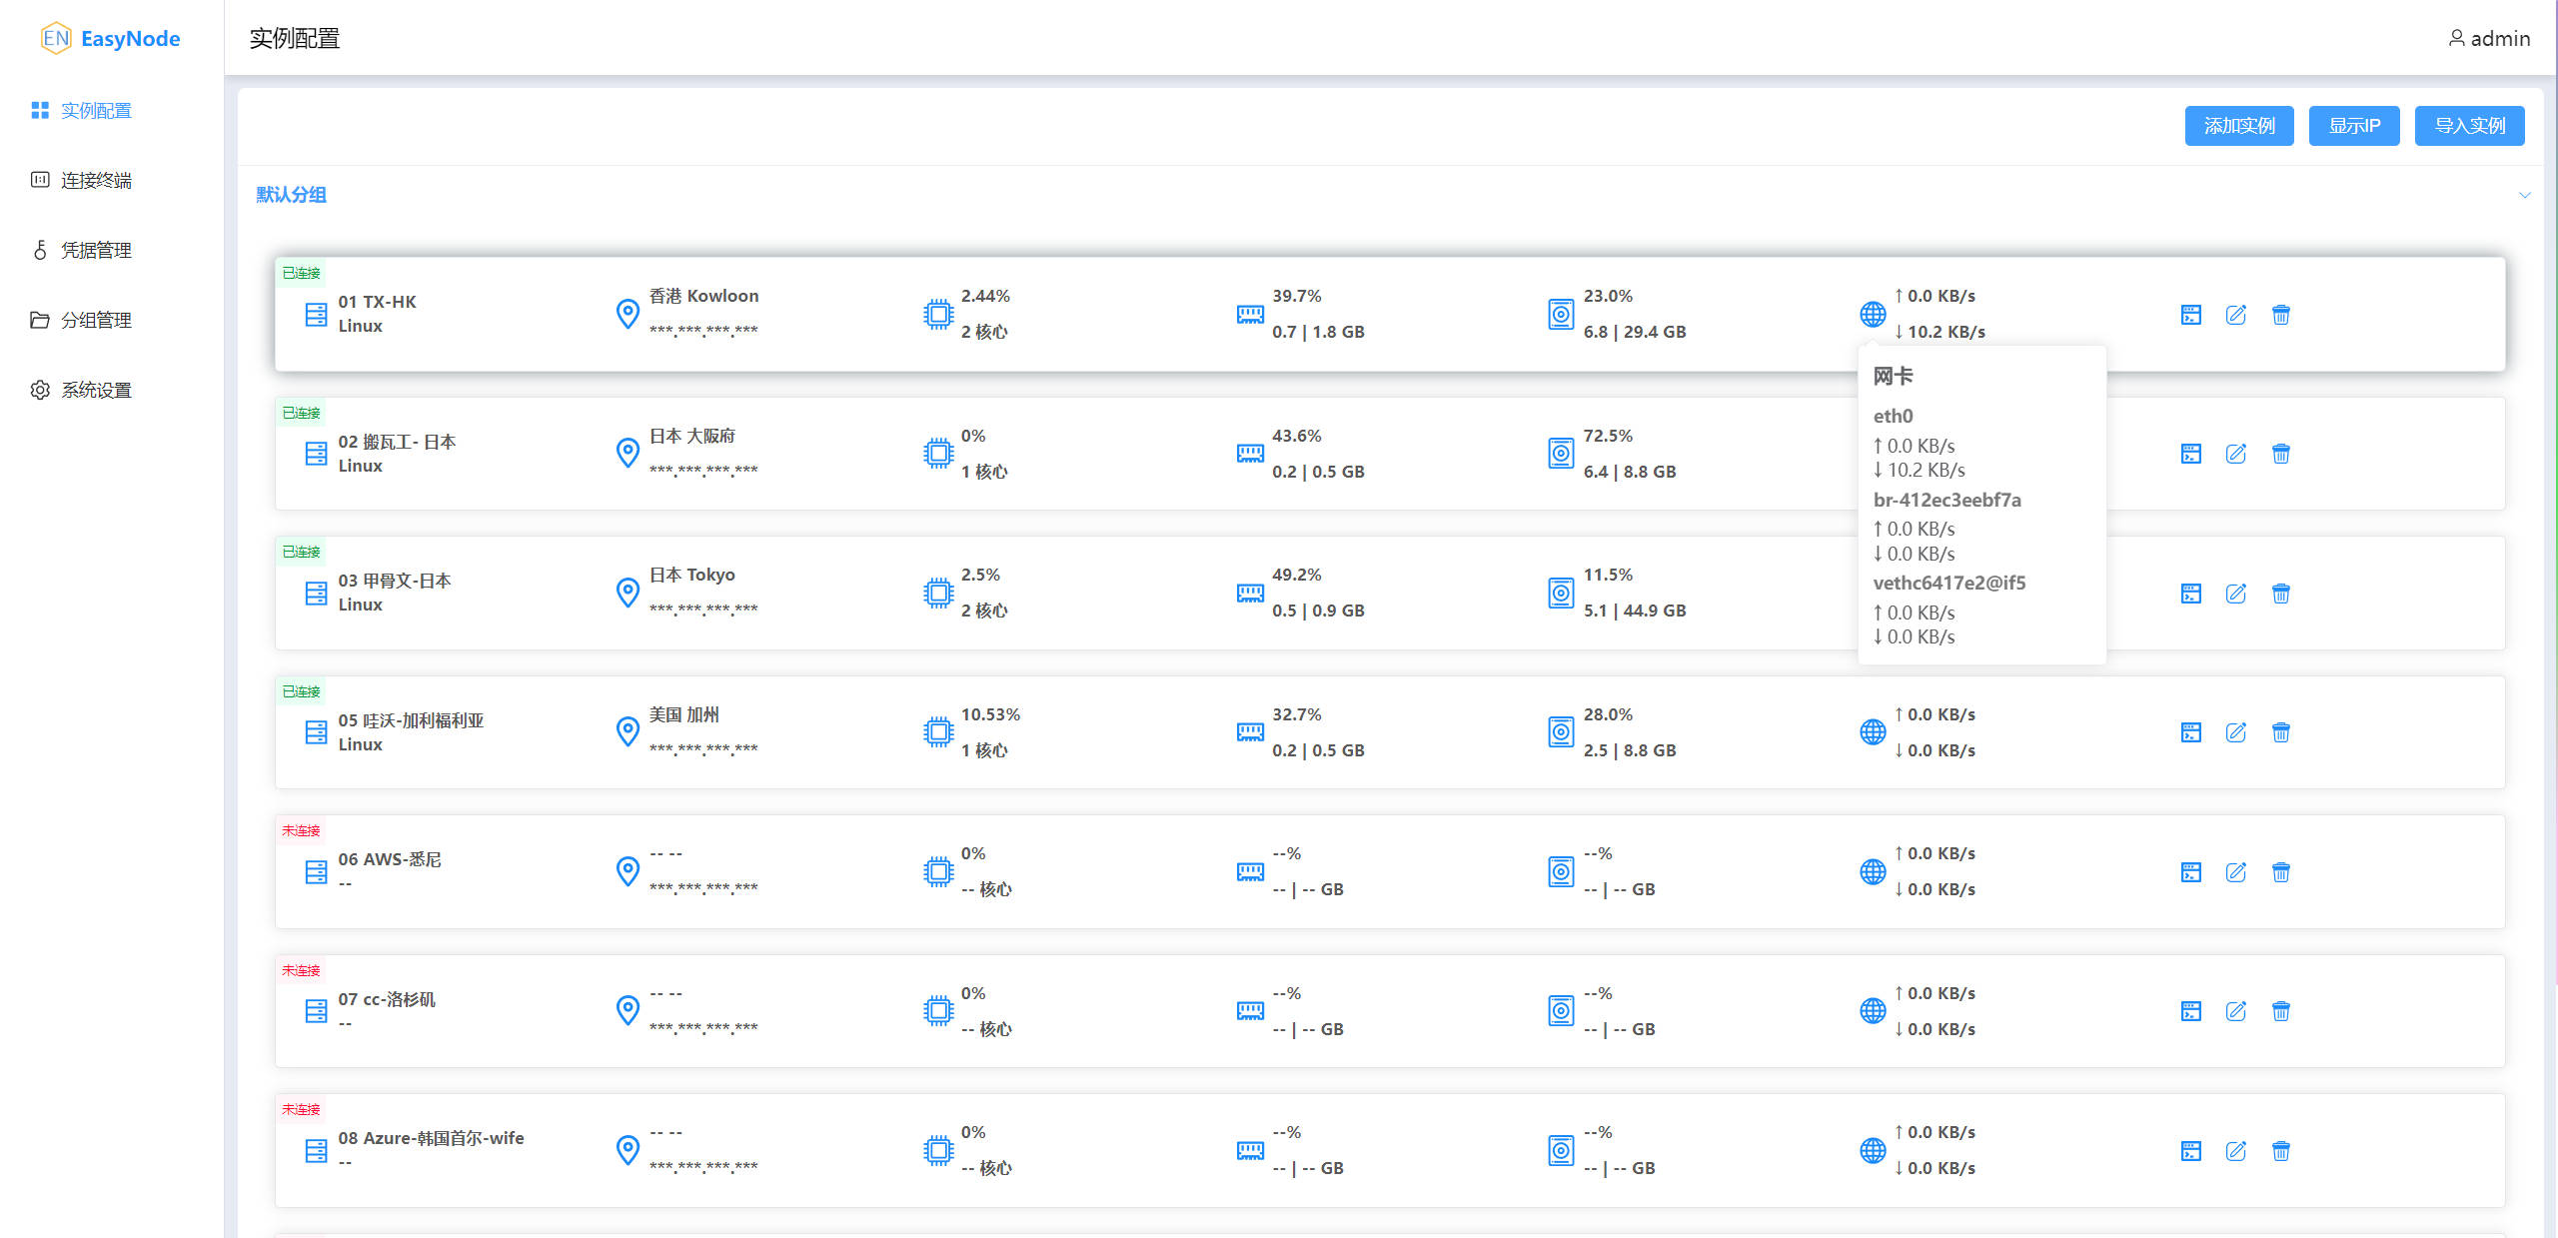Delete the 03 甲骨文-日本 instance
The image size is (2558, 1238).
coord(2280,594)
